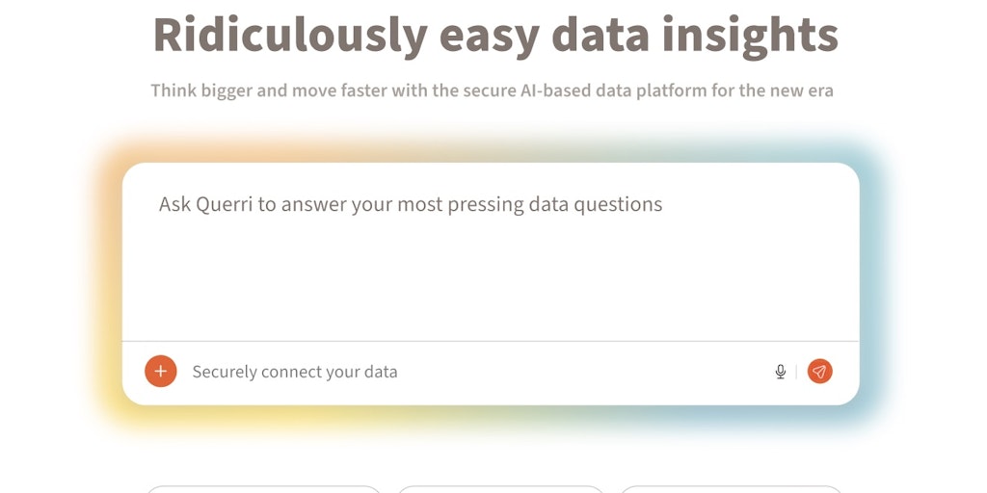Focus the 'Ask Querri' question text area
987x493 pixels.
tap(491, 252)
